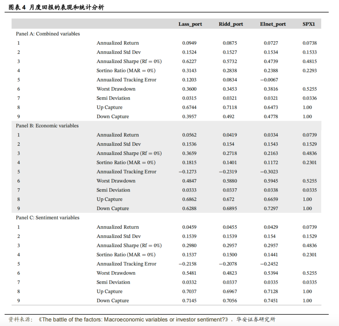This screenshot has width=339, height=326.
Task: Click the cell showing 0.4847
Action: [189, 181]
